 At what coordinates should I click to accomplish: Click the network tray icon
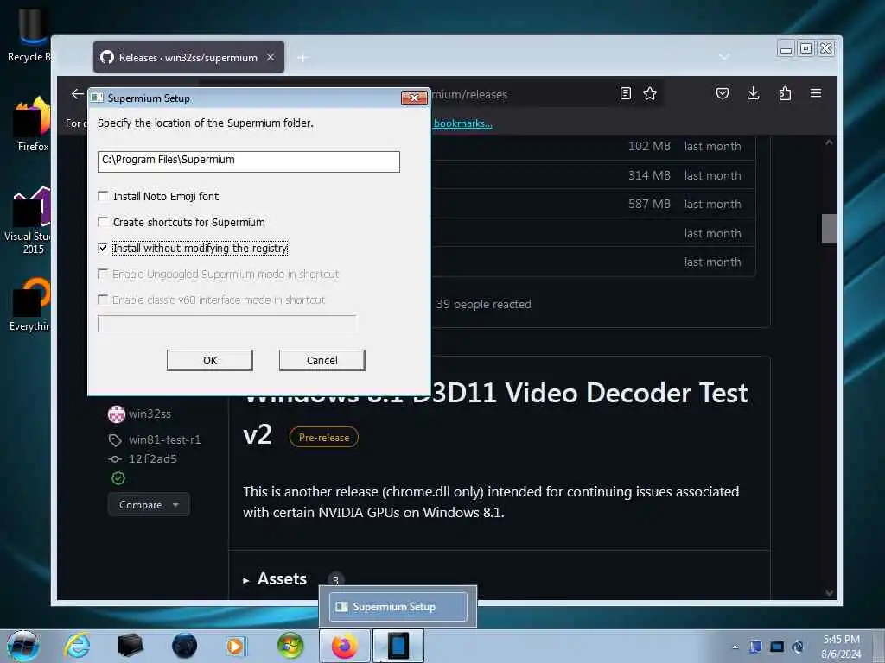click(x=777, y=647)
